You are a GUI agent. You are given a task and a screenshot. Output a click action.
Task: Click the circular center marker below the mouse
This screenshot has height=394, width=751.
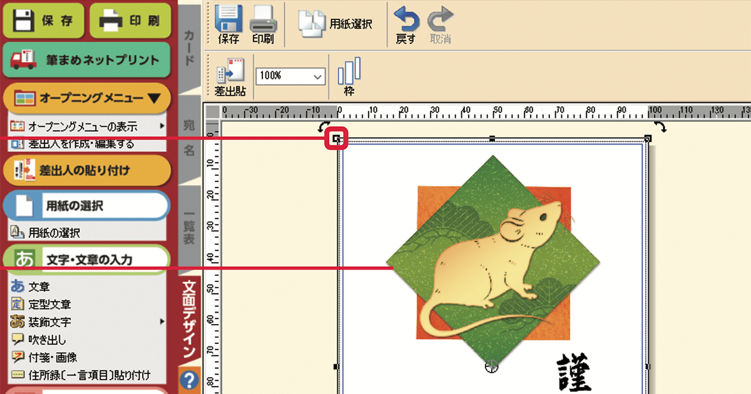(492, 366)
